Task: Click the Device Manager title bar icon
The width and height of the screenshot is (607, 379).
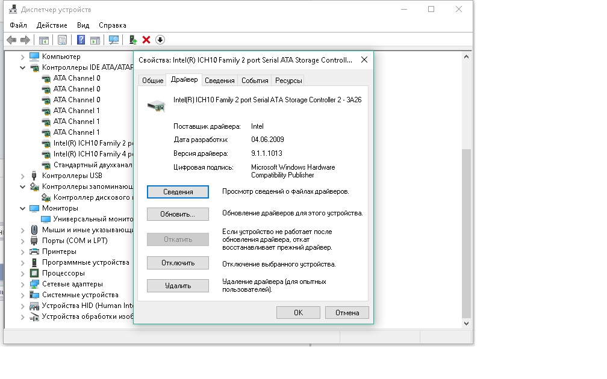Action: tap(13, 9)
